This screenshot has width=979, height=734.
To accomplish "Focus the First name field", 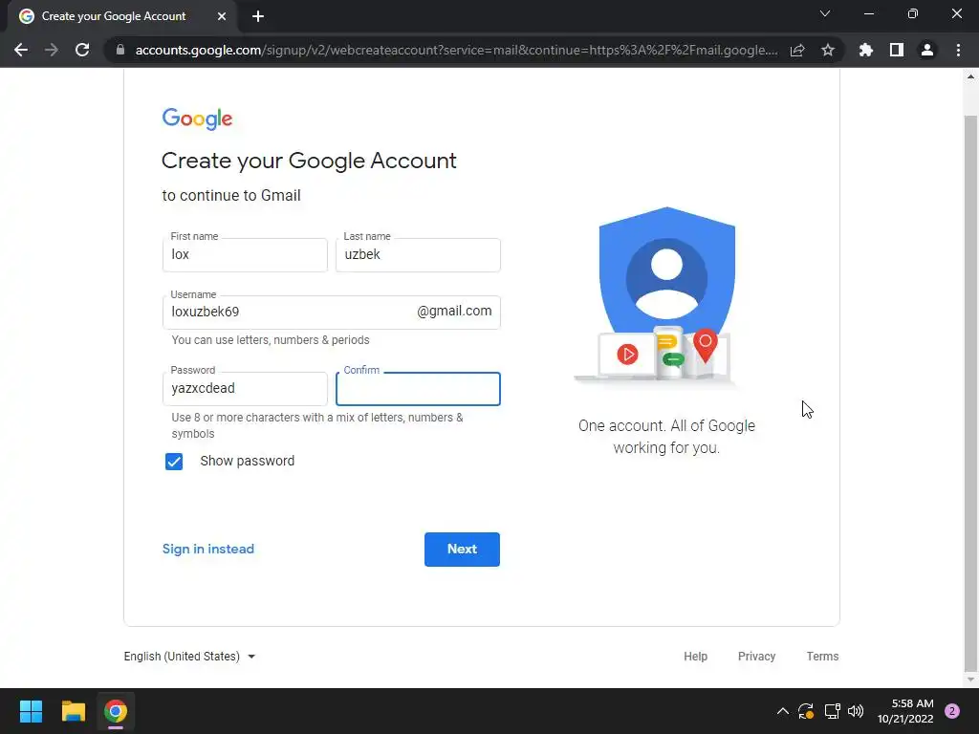I will click(x=245, y=254).
